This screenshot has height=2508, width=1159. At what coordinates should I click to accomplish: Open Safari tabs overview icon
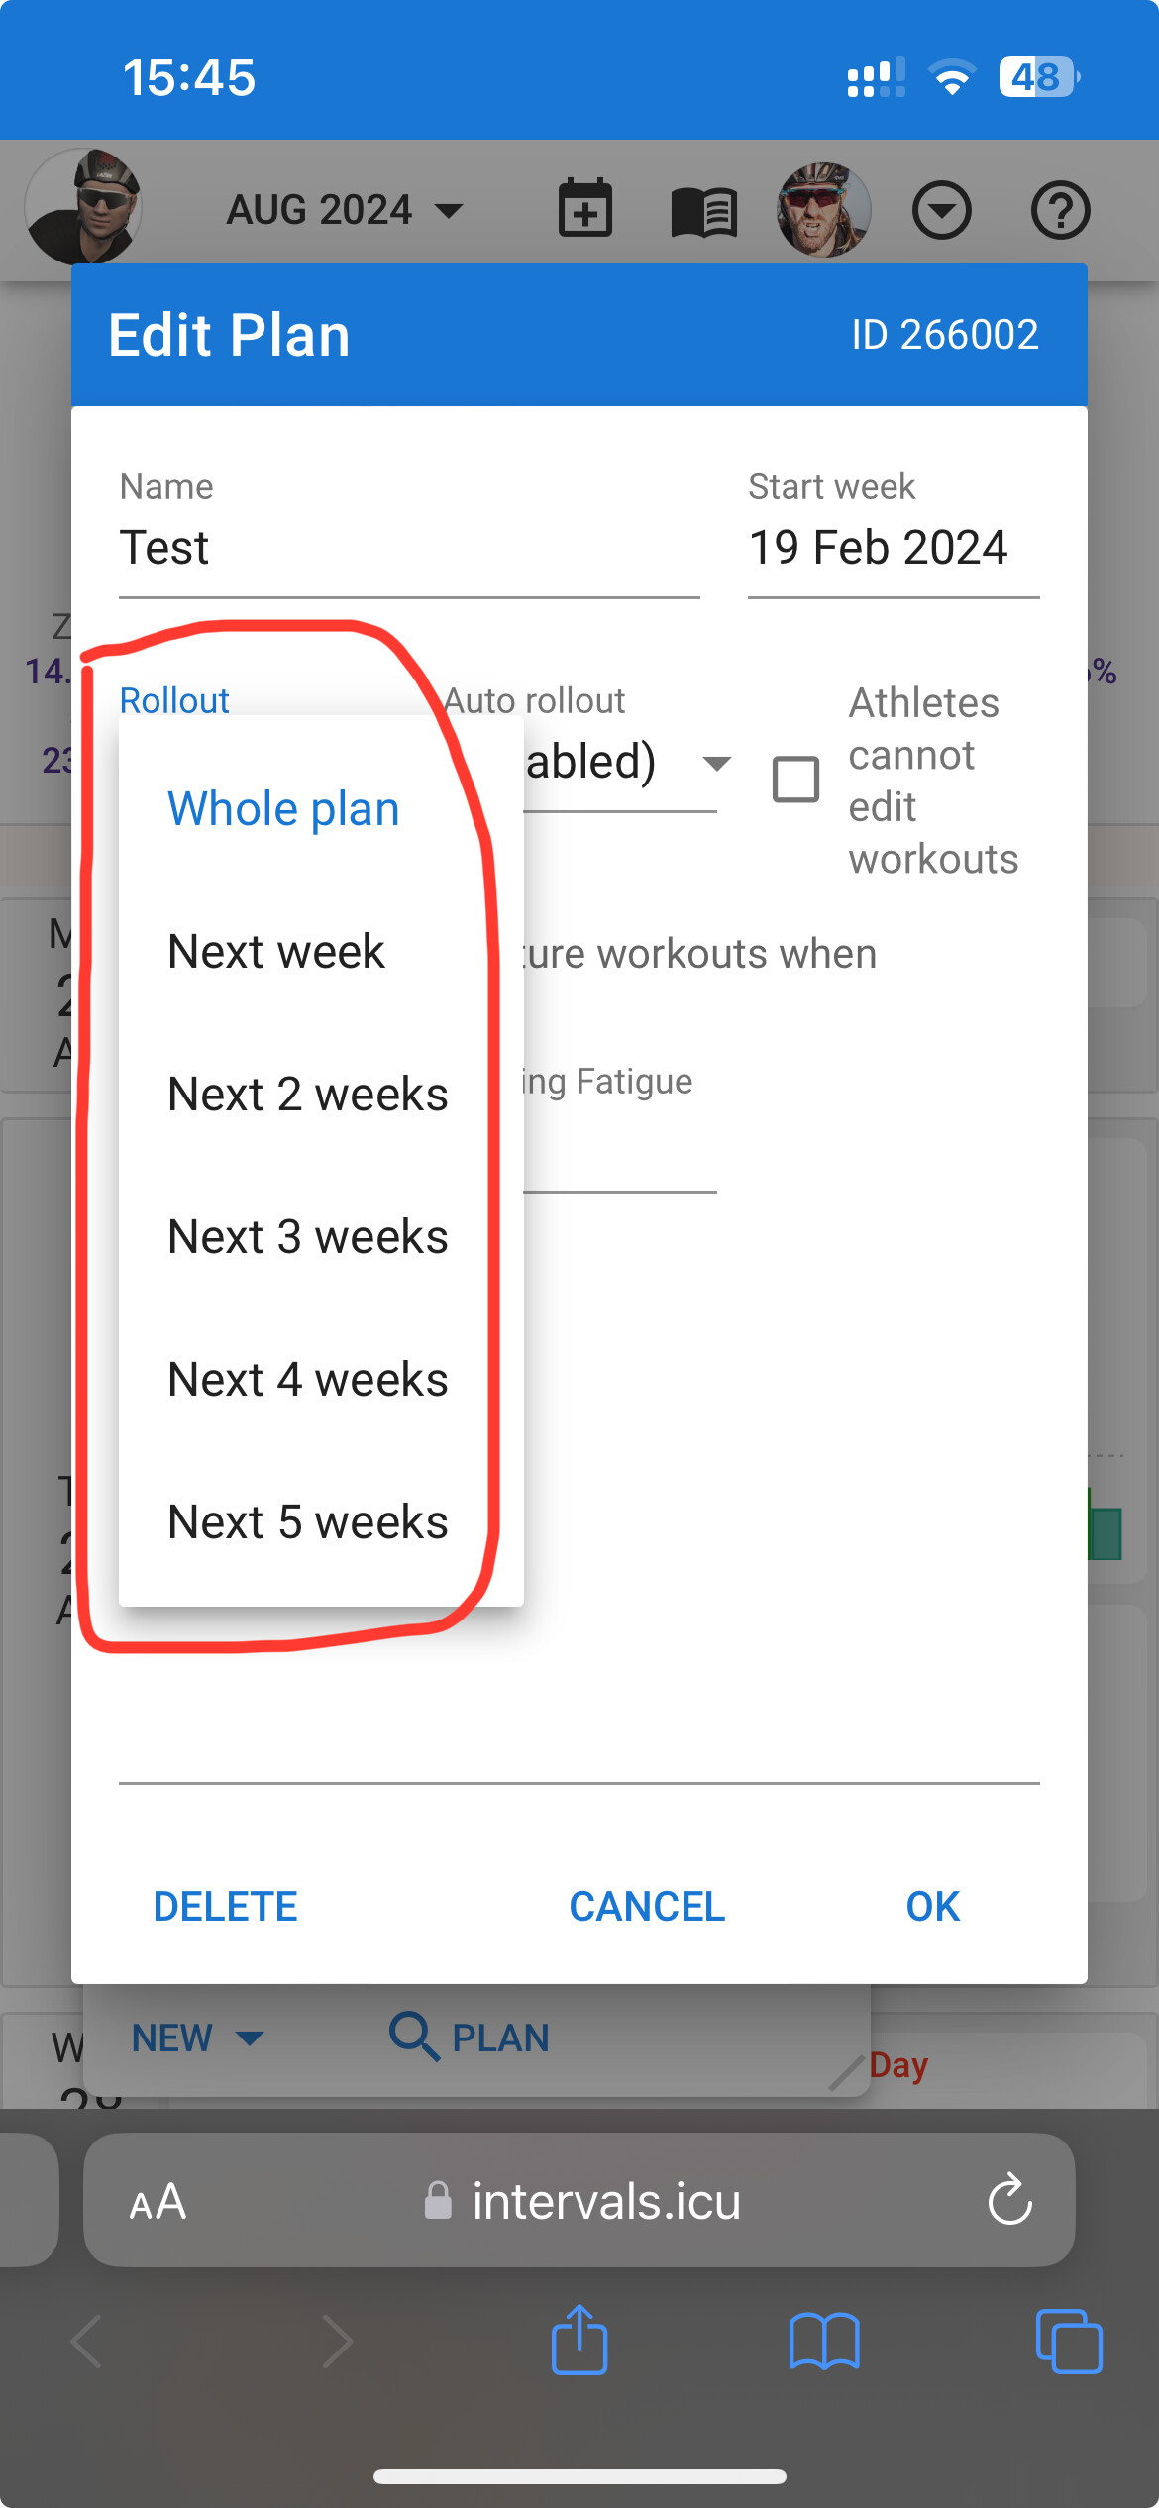pos(1069,2342)
